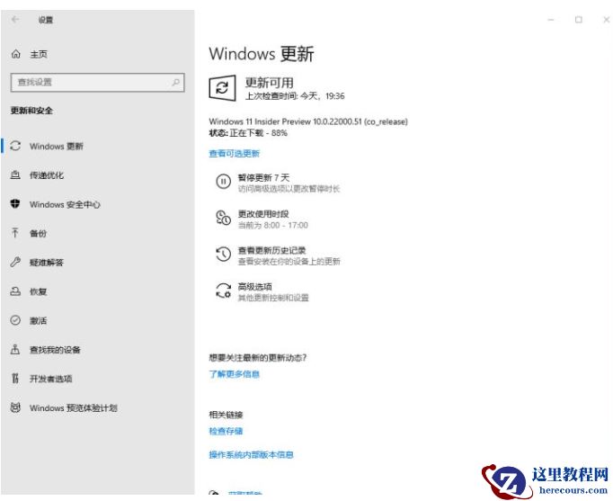The image size is (613, 501).
Task: Click the Windows 11 Insider Preview 10.0.22000.51 text
Action: point(308,121)
